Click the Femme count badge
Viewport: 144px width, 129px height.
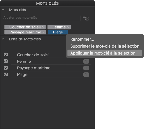click(86, 62)
